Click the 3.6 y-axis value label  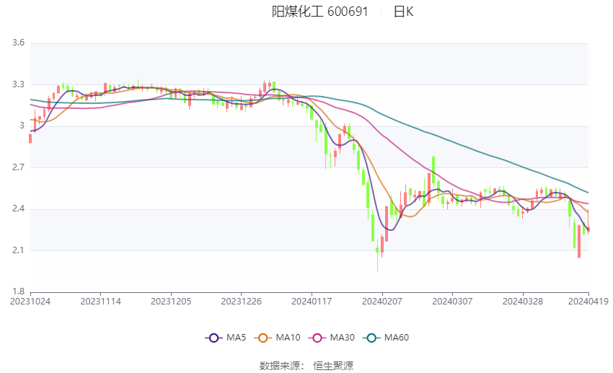pyautogui.click(x=18, y=43)
